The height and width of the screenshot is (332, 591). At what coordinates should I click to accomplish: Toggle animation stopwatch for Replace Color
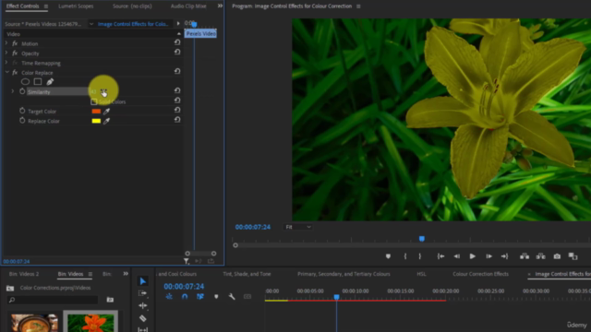(22, 121)
